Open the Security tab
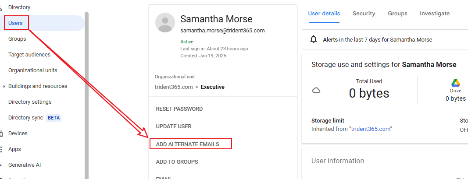This screenshot has width=468, height=179. (364, 14)
